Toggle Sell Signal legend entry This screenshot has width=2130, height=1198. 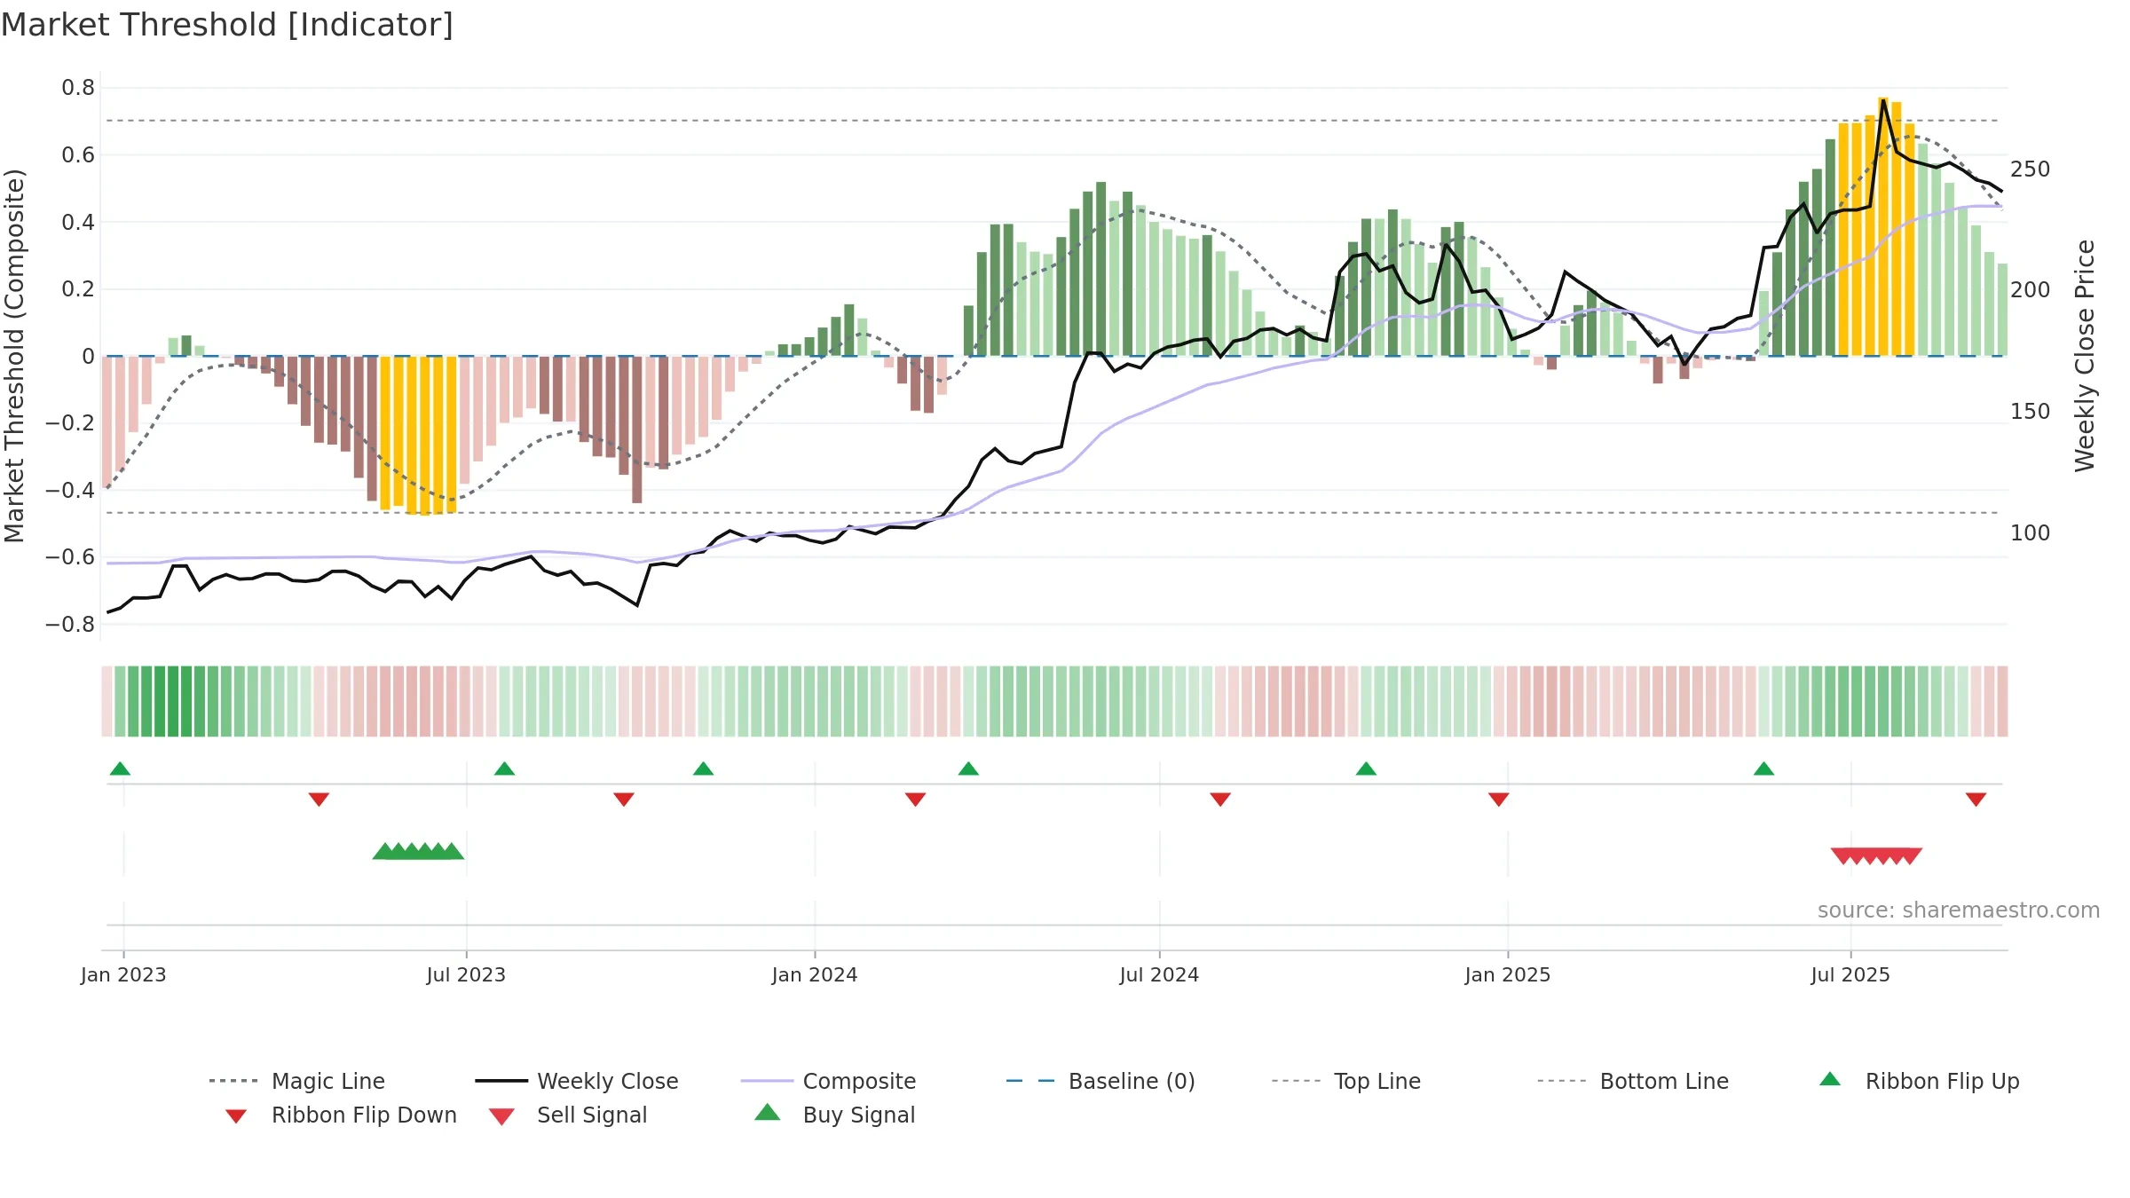pyautogui.click(x=568, y=1115)
